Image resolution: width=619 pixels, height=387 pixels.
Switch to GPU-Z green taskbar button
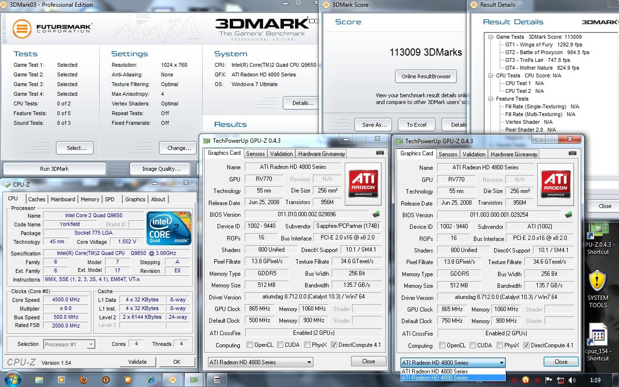[194, 380]
